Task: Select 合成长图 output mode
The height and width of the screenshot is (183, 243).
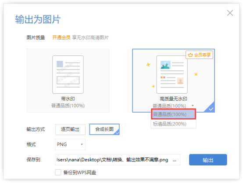Action: [104, 129]
